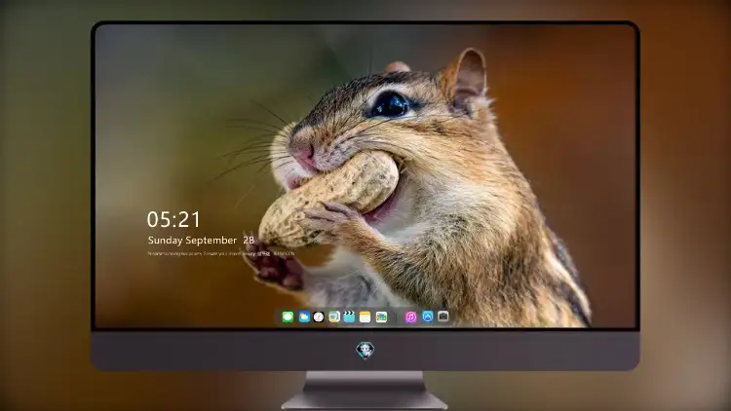Click the logo badge on monitor chin
This screenshot has height=411, width=731.
365,350
